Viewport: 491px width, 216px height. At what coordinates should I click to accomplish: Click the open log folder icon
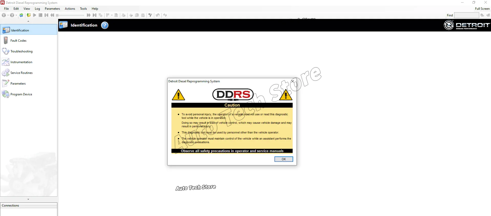[29, 15]
